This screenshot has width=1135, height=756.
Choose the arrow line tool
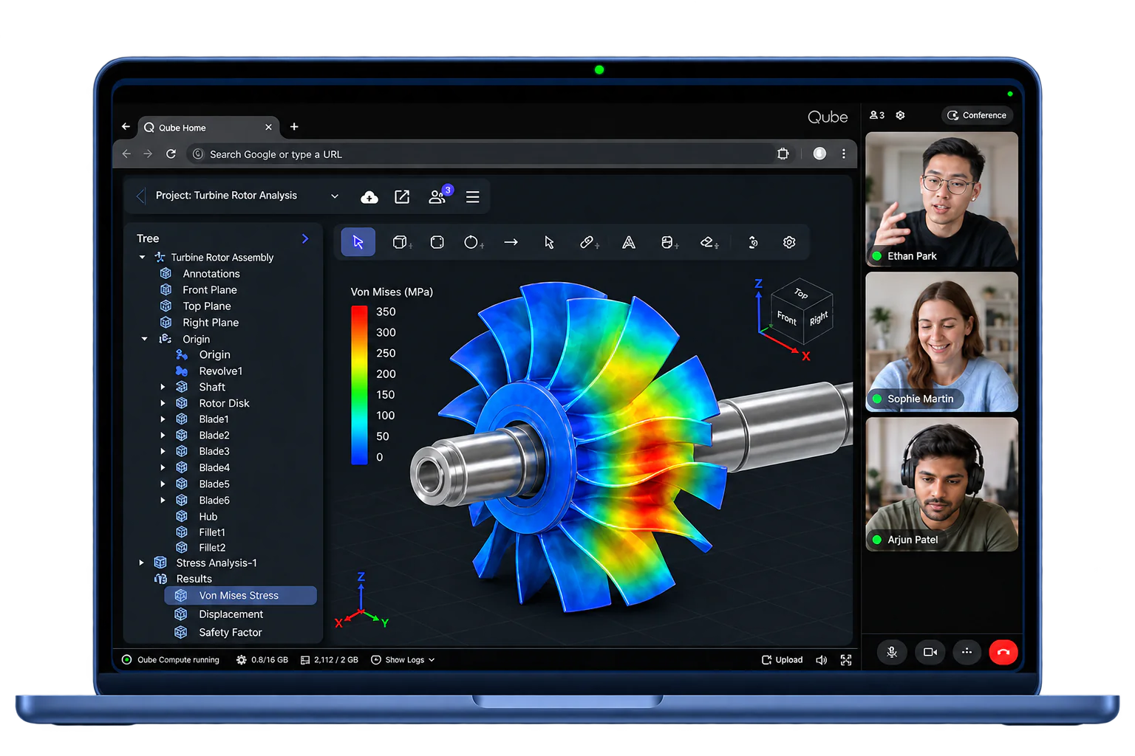tap(511, 242)
